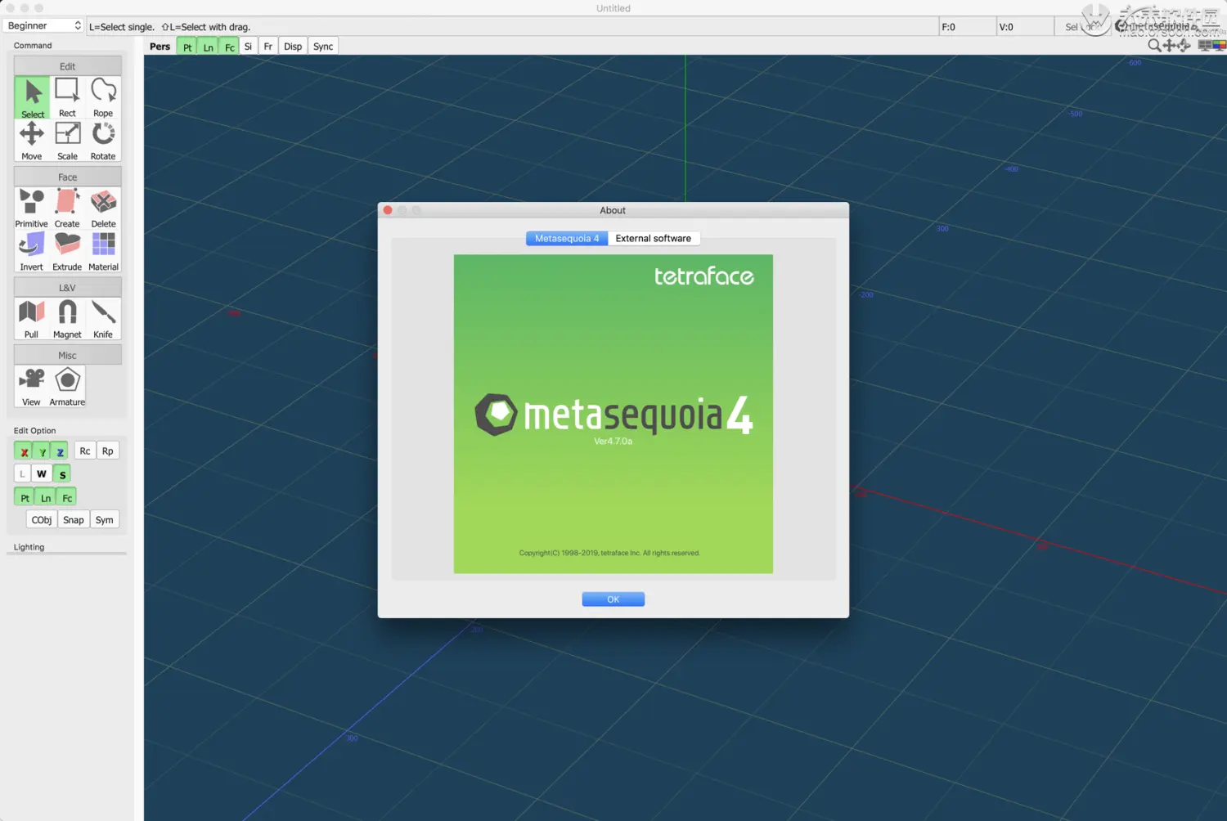Image resolution: width=1227 pixels, height=821 pixels.
Task: Toggle Ln display in viewport toolbar
Action: pyautogui.click(x=208, y=47)
